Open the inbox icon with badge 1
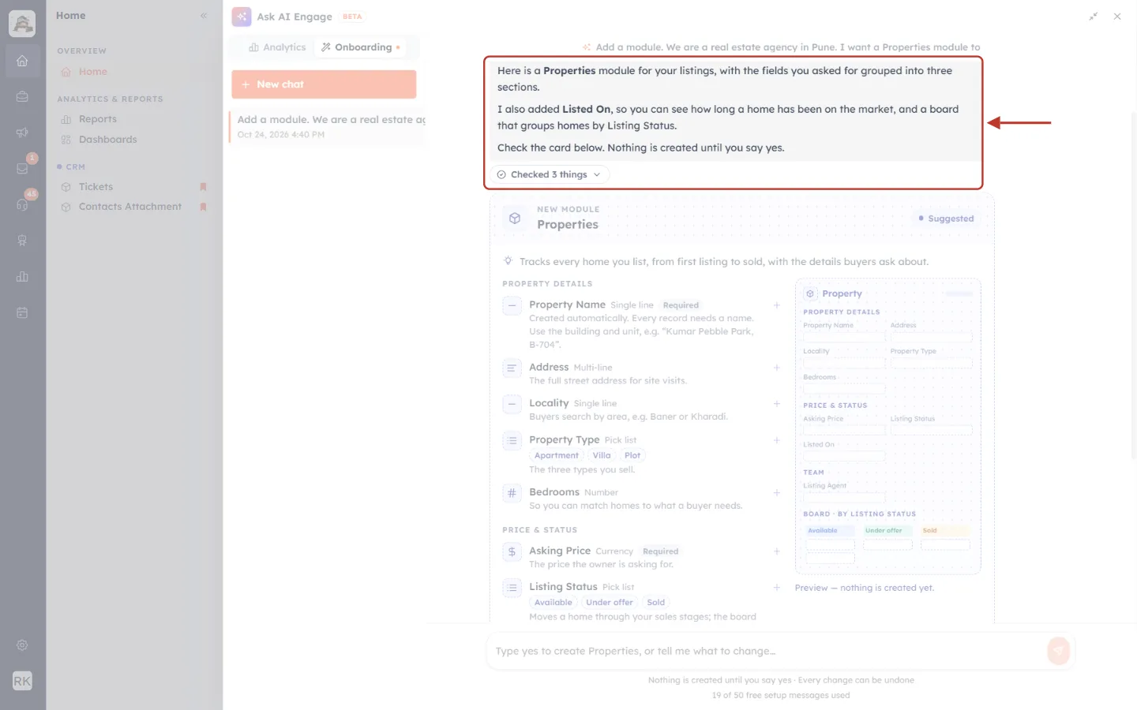 click(22, 168)
